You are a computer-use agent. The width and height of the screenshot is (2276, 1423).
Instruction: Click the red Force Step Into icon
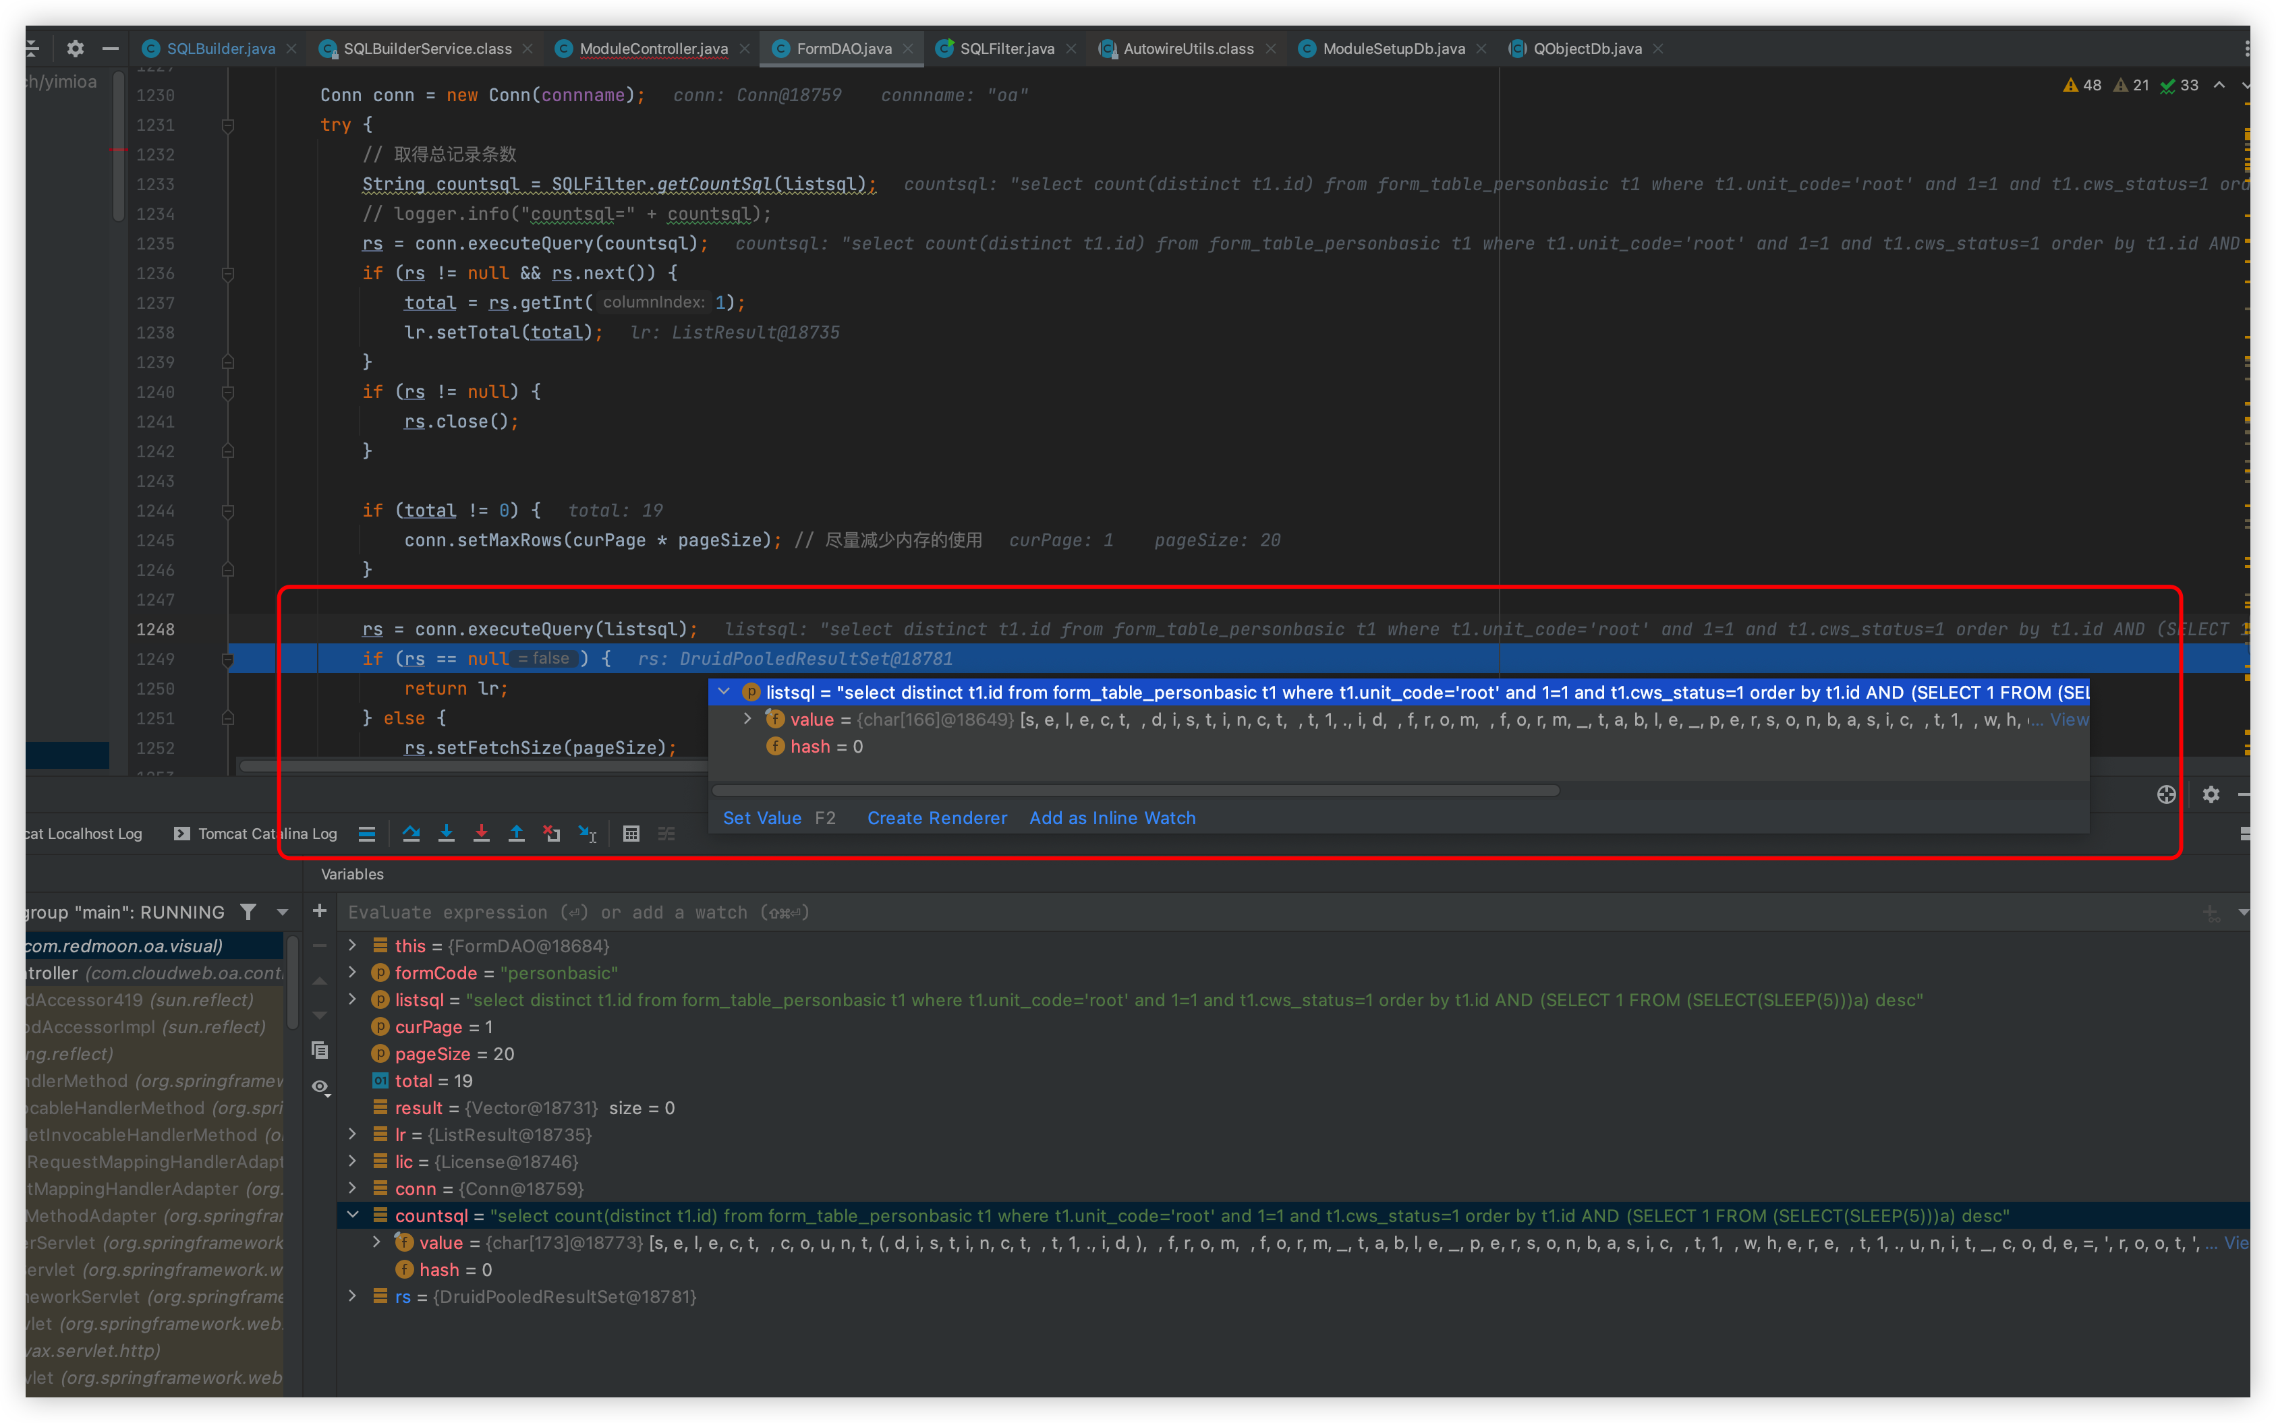(x=481, y=833)
